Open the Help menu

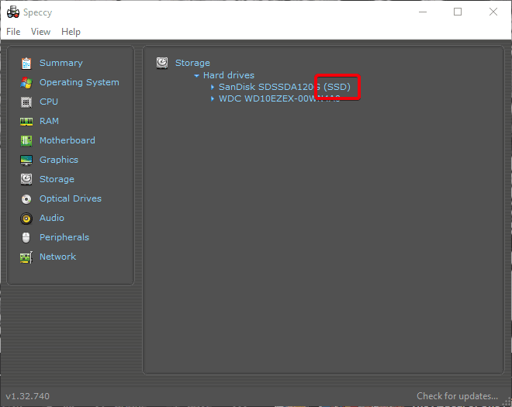click(71, 32)
